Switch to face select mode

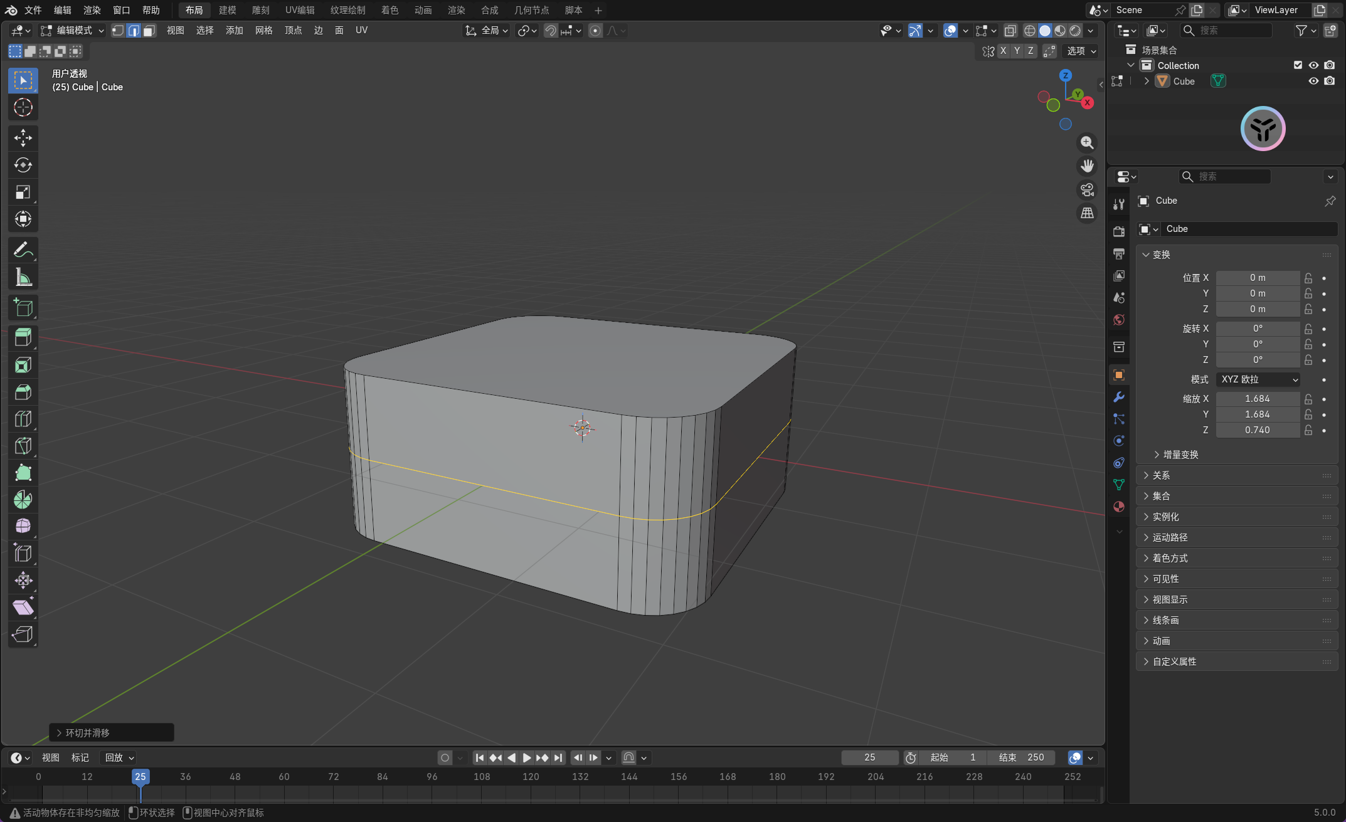[x=149, y=31]
